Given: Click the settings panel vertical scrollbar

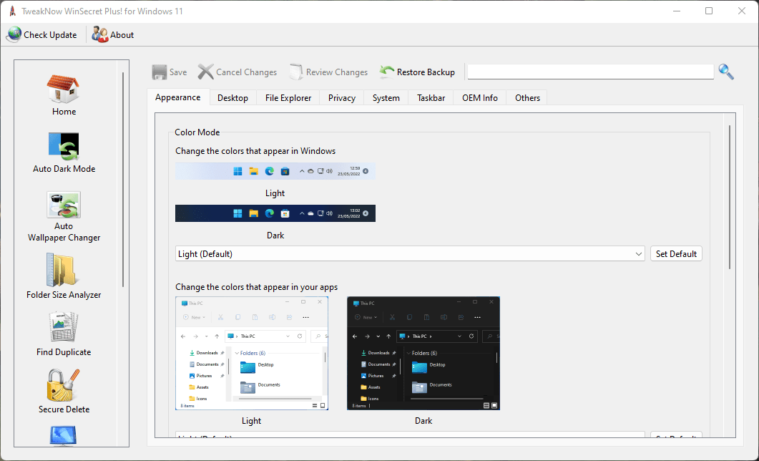Looking at the screenshot, I should pos(730,197).
